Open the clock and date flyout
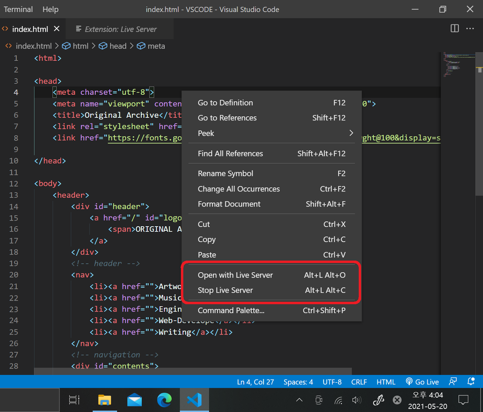The image size is (483, 412). click(x=428, y=400)
